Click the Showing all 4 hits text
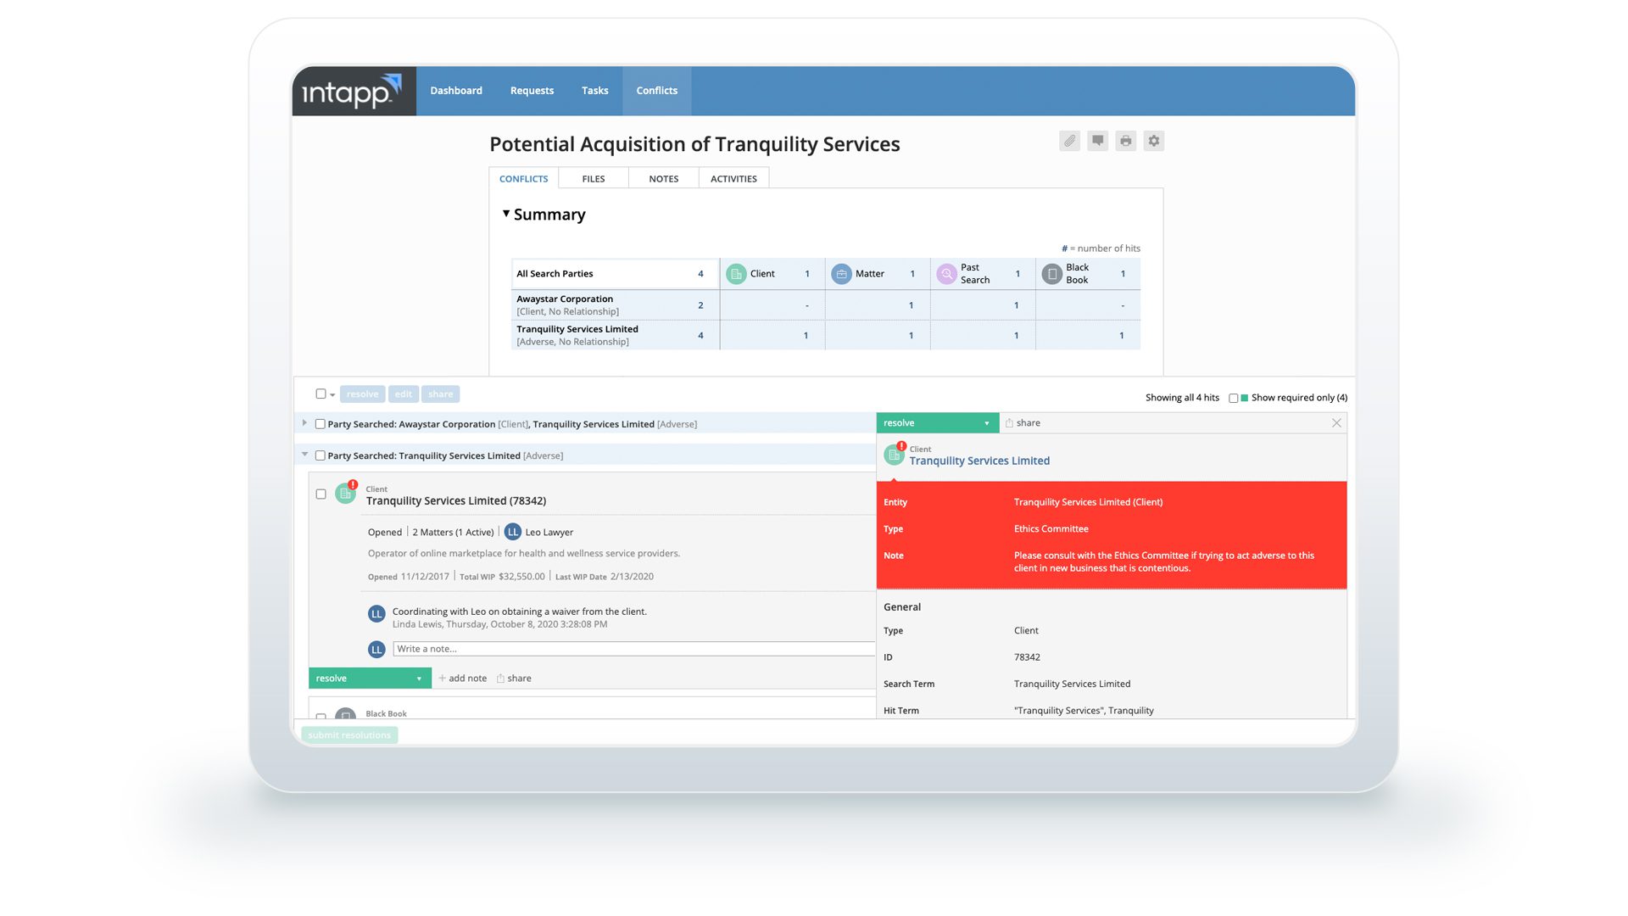1628x916 pixels. pyautogui.click(x=1182, y=398)
